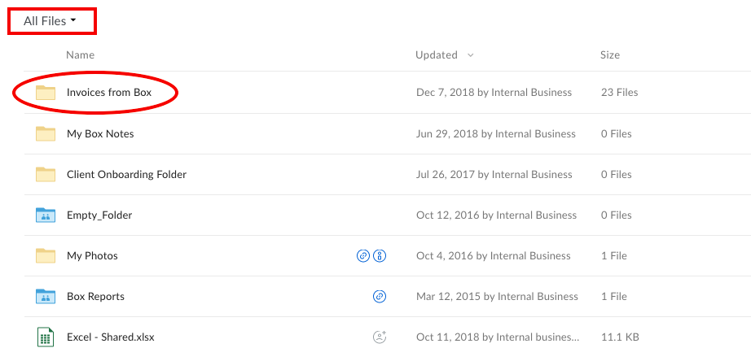Click the blue Box Reports folder icon
Image resolution: width=751 pixels, height=348 pixels.
click(x=46, y=297)
